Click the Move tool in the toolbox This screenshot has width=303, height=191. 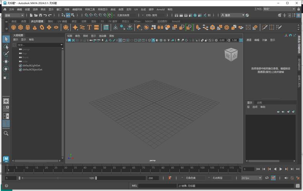(x=6, y=62)
